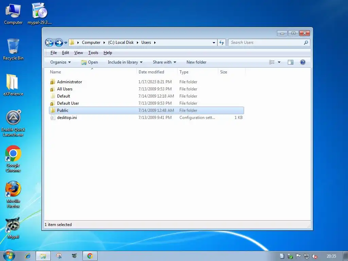Click the desktop.ini file icon
Image resolution: width=348 pixels, height=261 pixels.
53,117
